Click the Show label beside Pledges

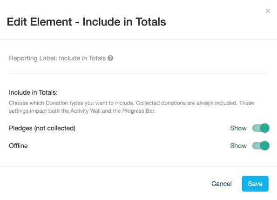238,128
